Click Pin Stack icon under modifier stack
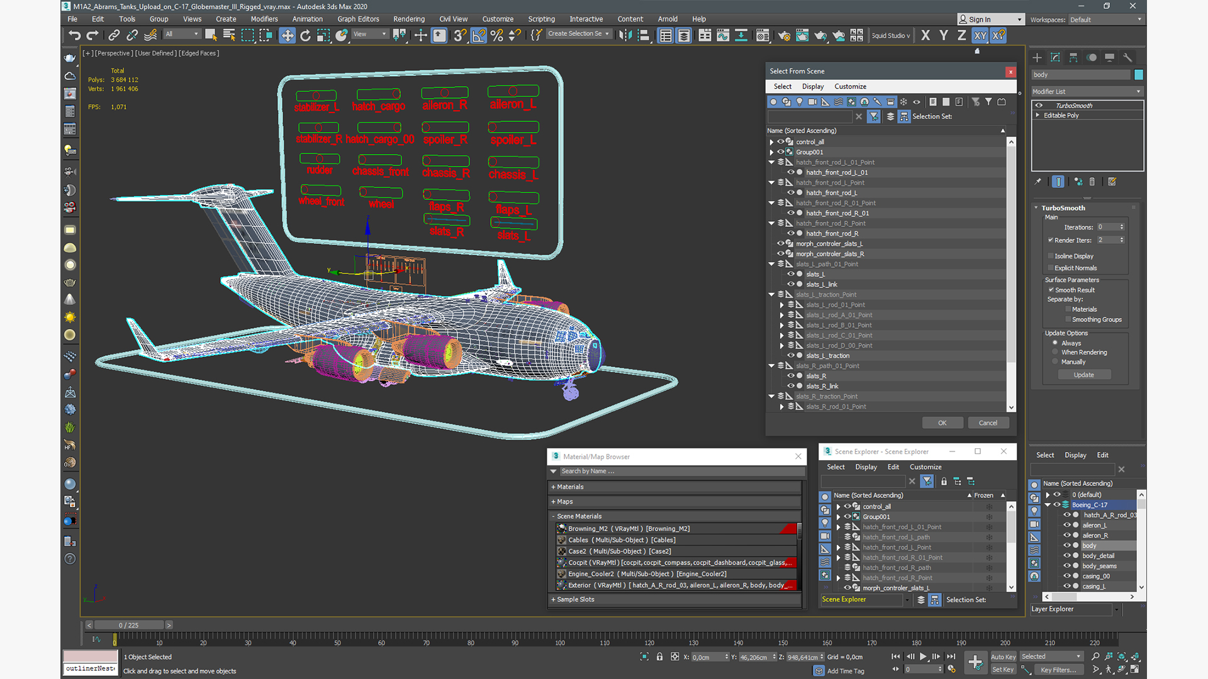Viewport: 1208px width, 679px height. (1038, 182)
